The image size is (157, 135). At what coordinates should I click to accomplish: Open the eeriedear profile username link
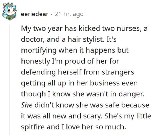click(x=34, y=14)
